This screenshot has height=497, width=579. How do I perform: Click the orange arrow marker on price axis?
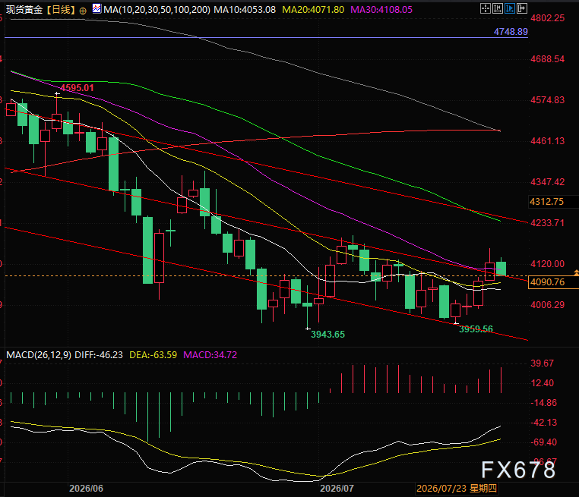tap(576, 272)
